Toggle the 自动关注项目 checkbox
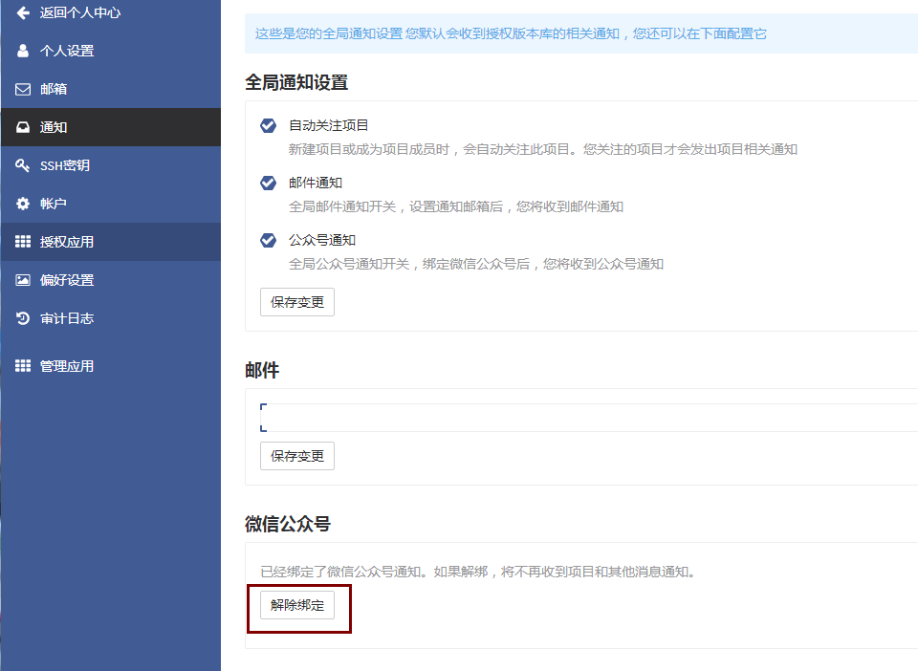 click(x=269, y=125)
